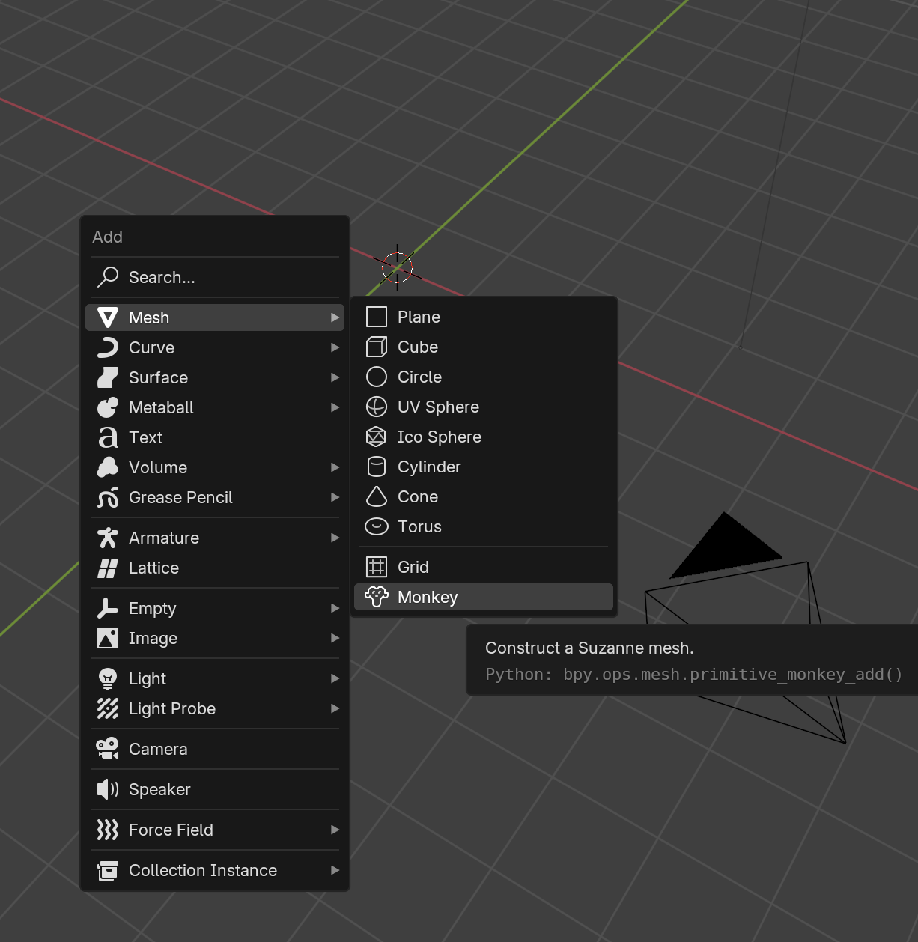The image size is (918, 942).
Task: Expand the Light submenu arrow
Action: pyautogui.click(x=335, y=678)
